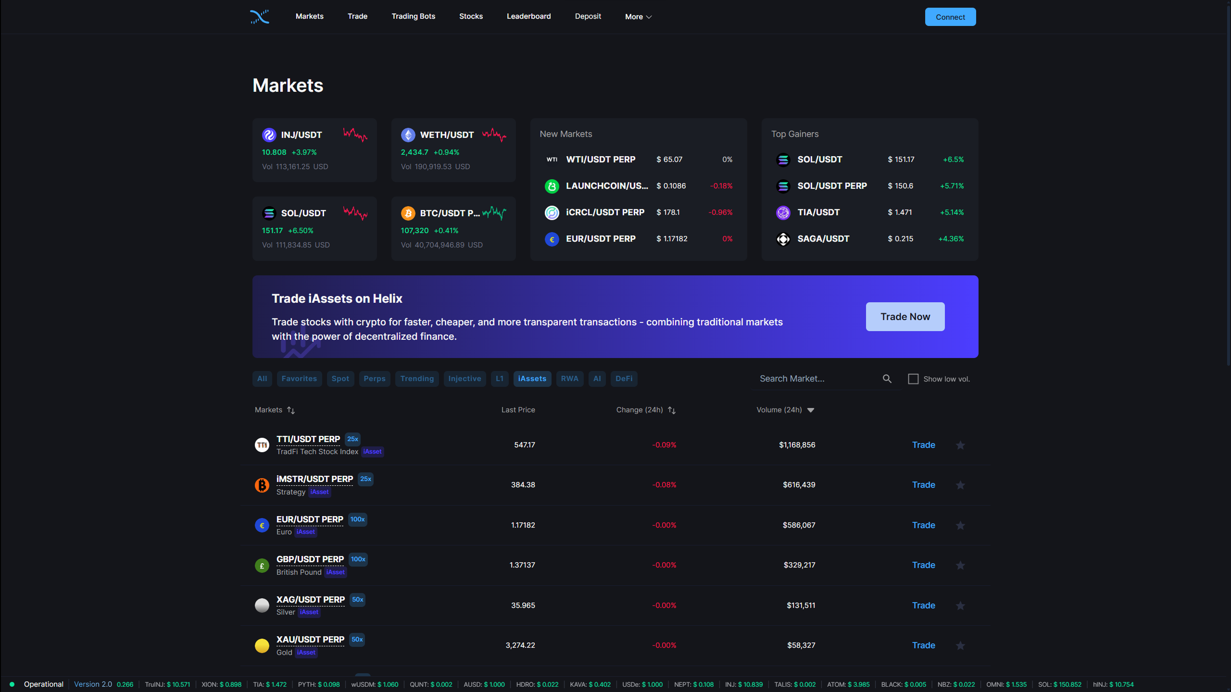
Task: Expand the More menu in navigation
Action: tap(638, 17)
